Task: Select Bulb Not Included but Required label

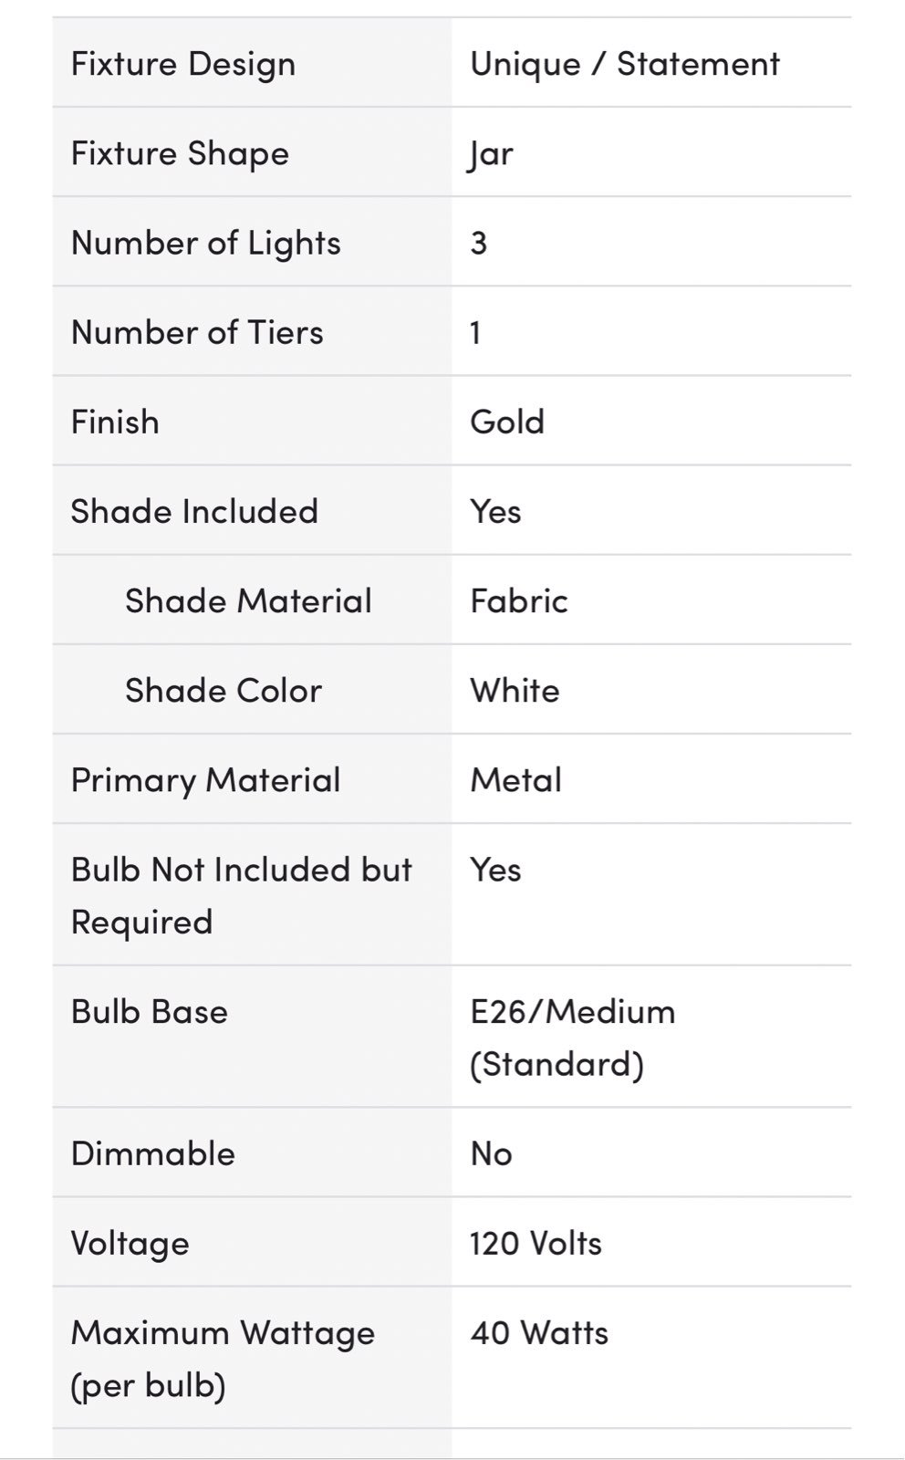Action: [242, 895]
